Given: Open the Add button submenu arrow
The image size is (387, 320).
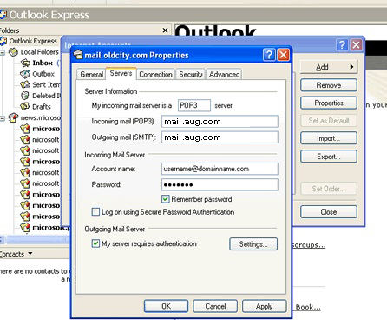Looking at the screenshot, I should (x=351, y=67).
